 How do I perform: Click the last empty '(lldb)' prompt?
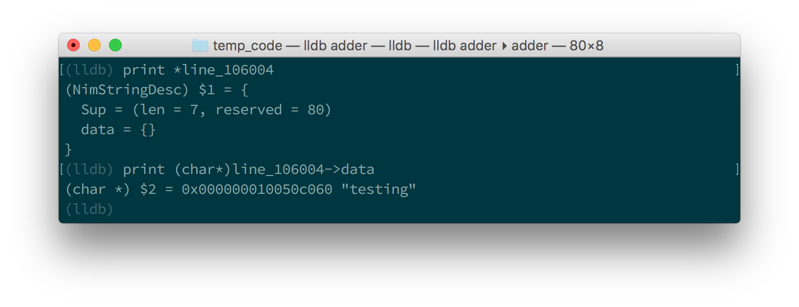tap(90, 210)
